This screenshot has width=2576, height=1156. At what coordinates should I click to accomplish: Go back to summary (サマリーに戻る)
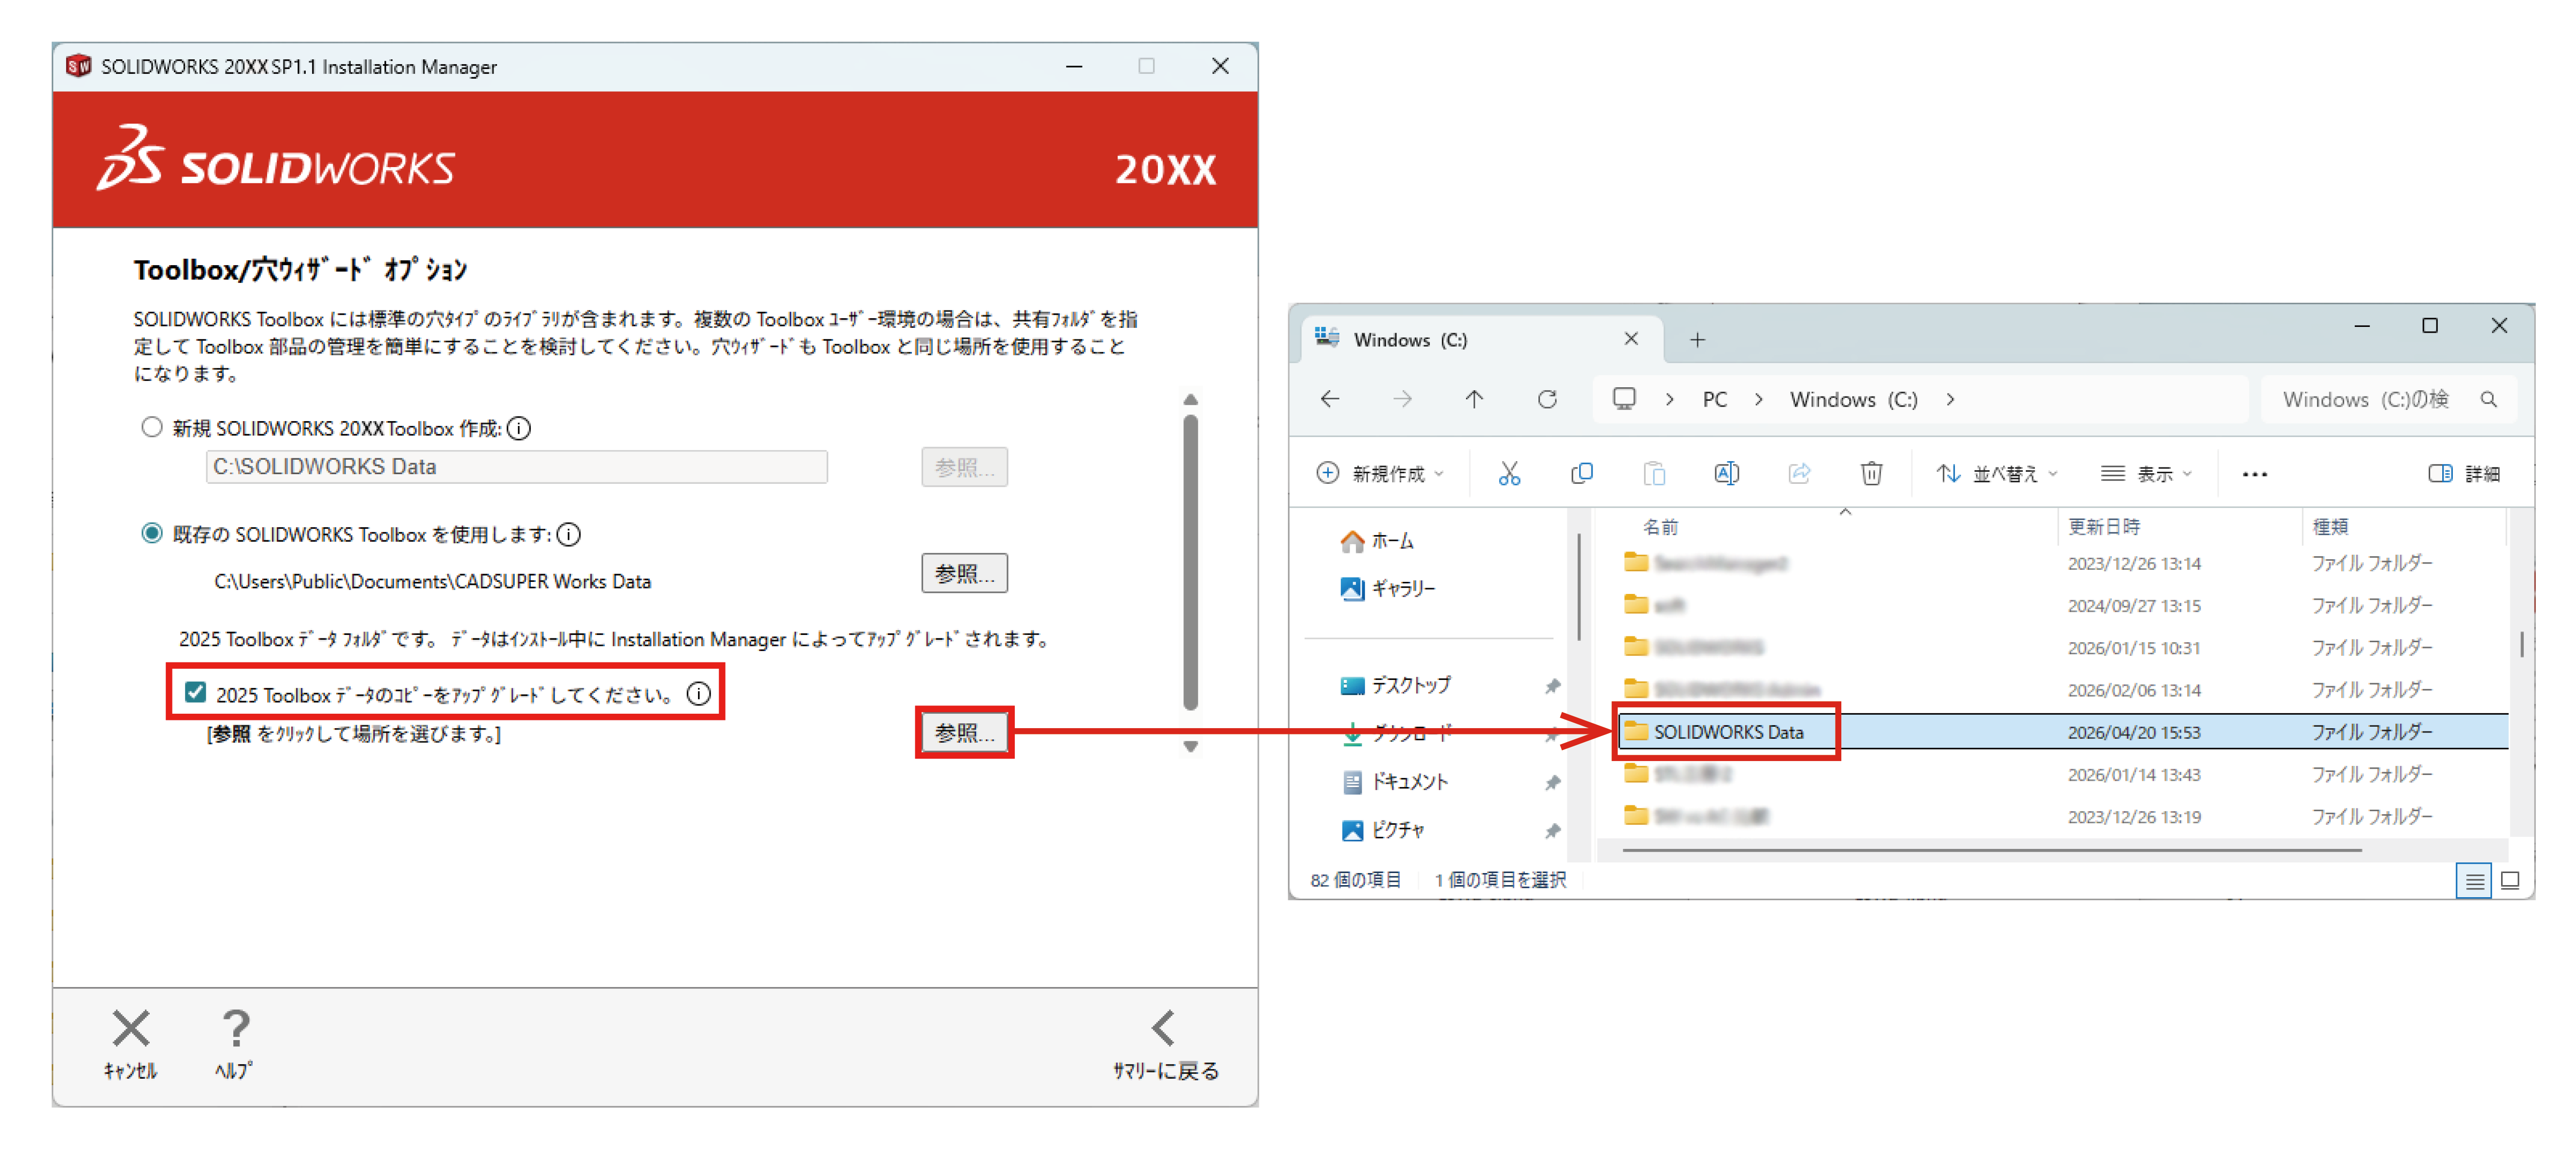tap(1165, 1044)
